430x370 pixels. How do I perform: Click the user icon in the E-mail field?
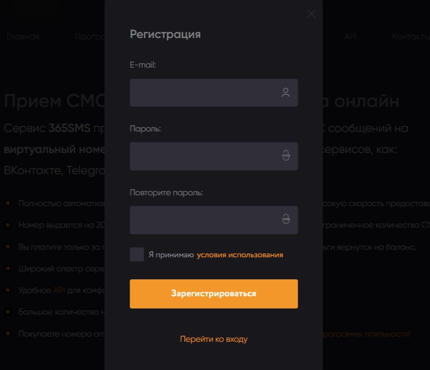(x=285, y=92)
